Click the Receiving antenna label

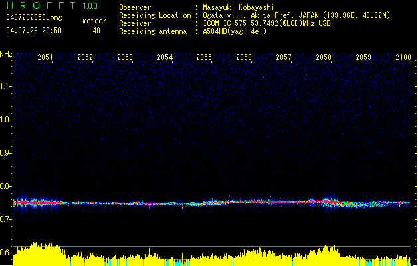(153, 31)
